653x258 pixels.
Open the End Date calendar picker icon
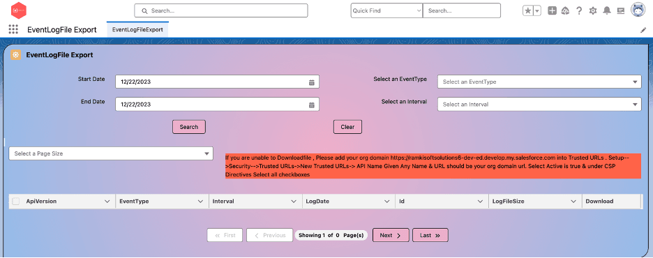pyautogui.click(x=312, y=105)
